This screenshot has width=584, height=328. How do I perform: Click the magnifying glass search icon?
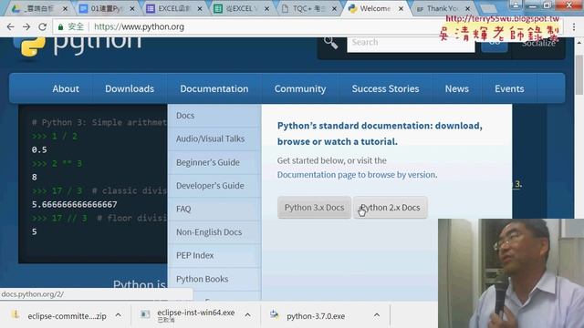(x=330, y=43)
